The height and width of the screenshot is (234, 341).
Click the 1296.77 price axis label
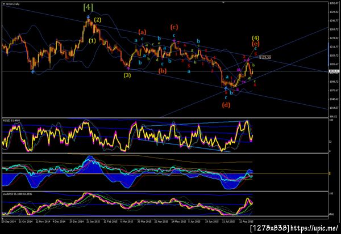tap(334, 21)
